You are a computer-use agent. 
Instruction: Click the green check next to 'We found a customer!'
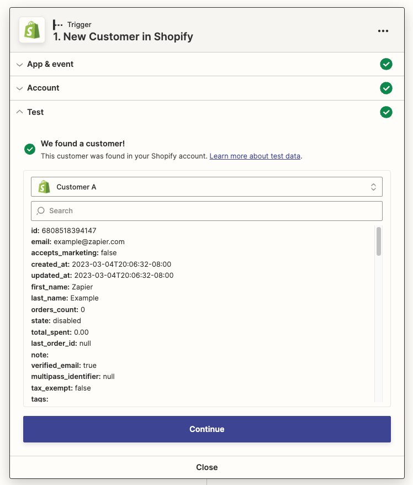click(30, 149)
